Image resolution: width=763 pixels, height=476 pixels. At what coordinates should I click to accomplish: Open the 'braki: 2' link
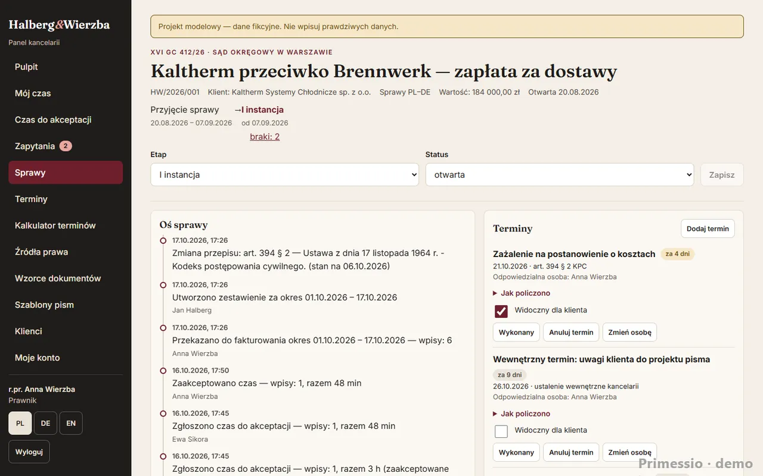(x=265, y=136)
